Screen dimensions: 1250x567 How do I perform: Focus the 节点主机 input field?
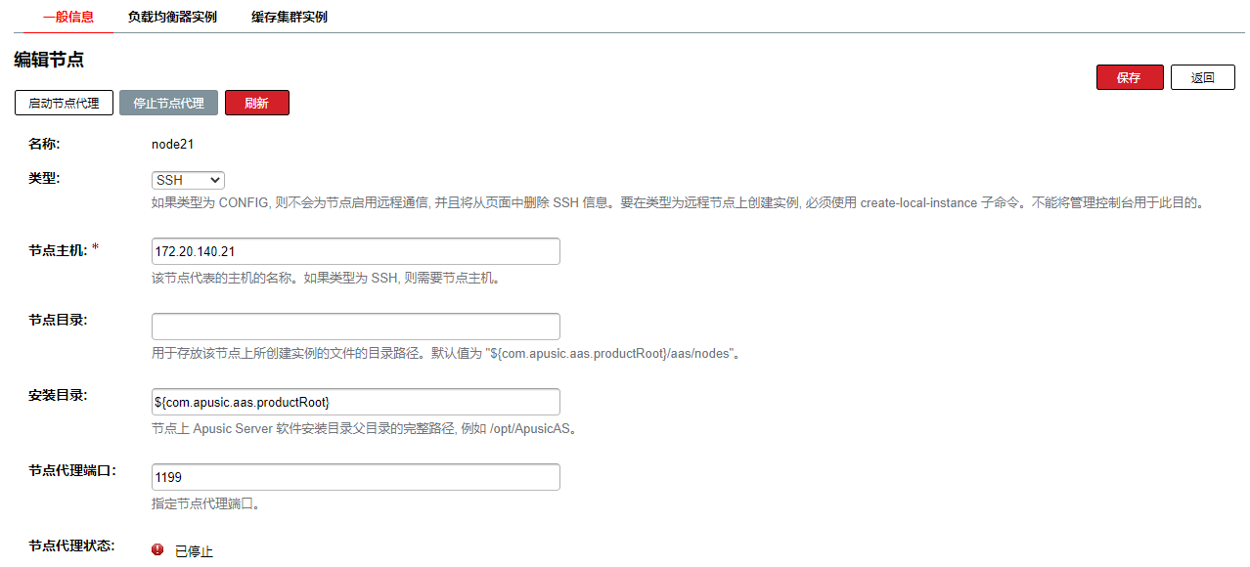coord(355,251)
